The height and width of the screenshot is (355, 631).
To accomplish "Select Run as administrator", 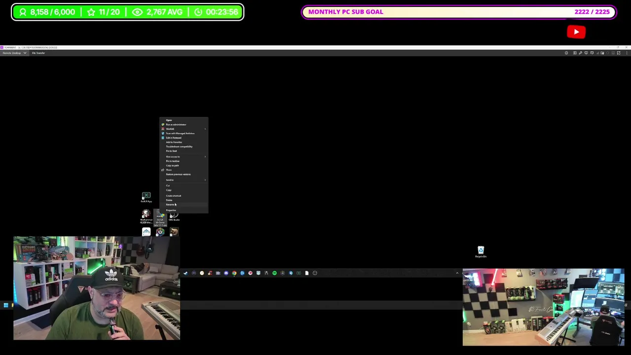I will [x=183, y=125].
